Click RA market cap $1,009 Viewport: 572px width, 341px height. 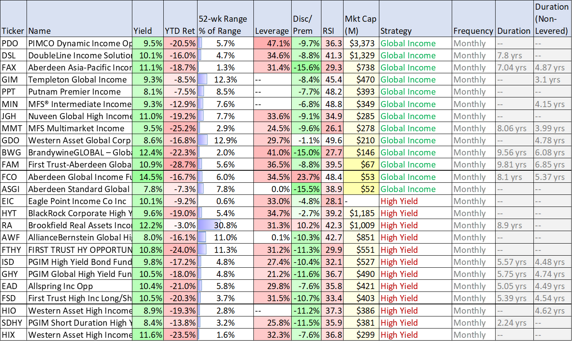[x=361, y=225]
